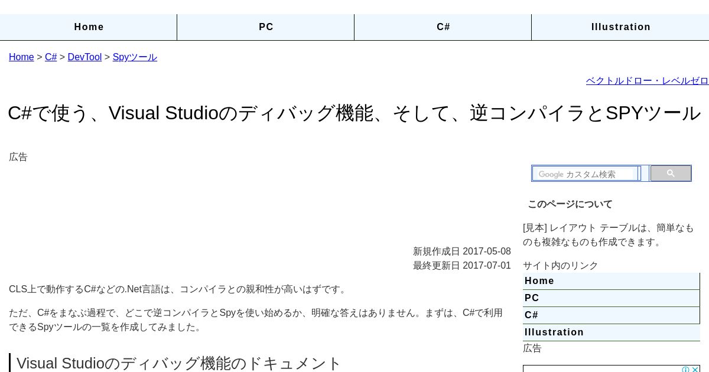Click the page title about Visual Studio debugging
This screenshot has height=372, width=709.
(354, 113)
